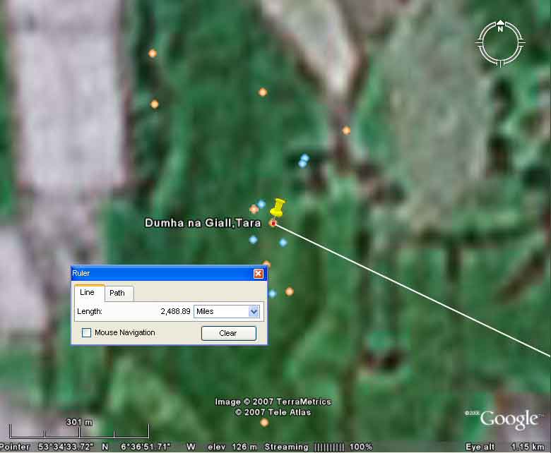Switch to the Line tab in Ruler

[x=87, y=293]
